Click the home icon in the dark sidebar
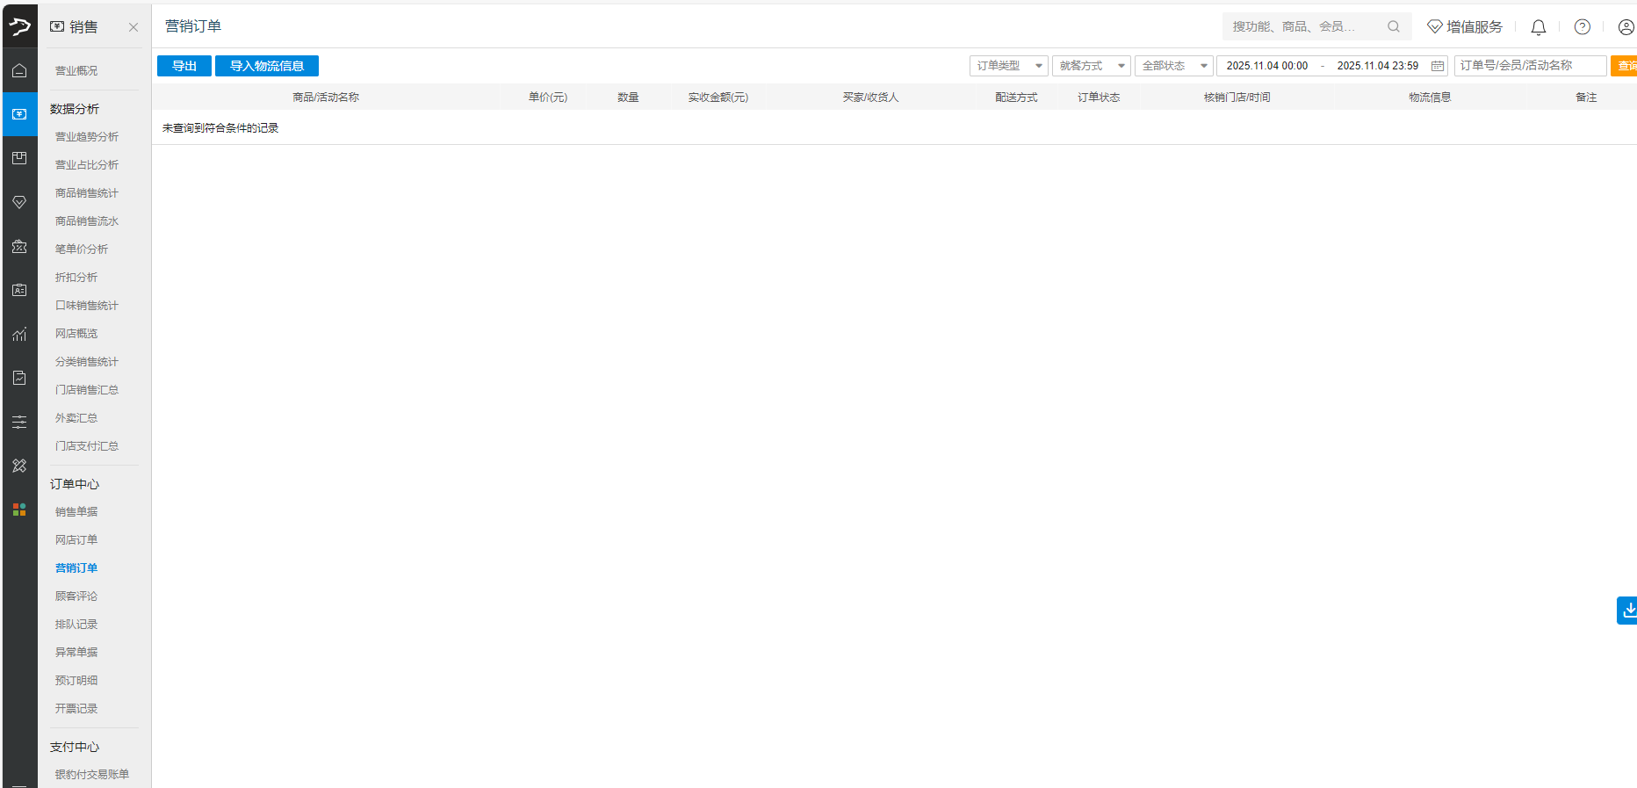The height and width of the screenshot is (788, 1637). click(19, 71)
